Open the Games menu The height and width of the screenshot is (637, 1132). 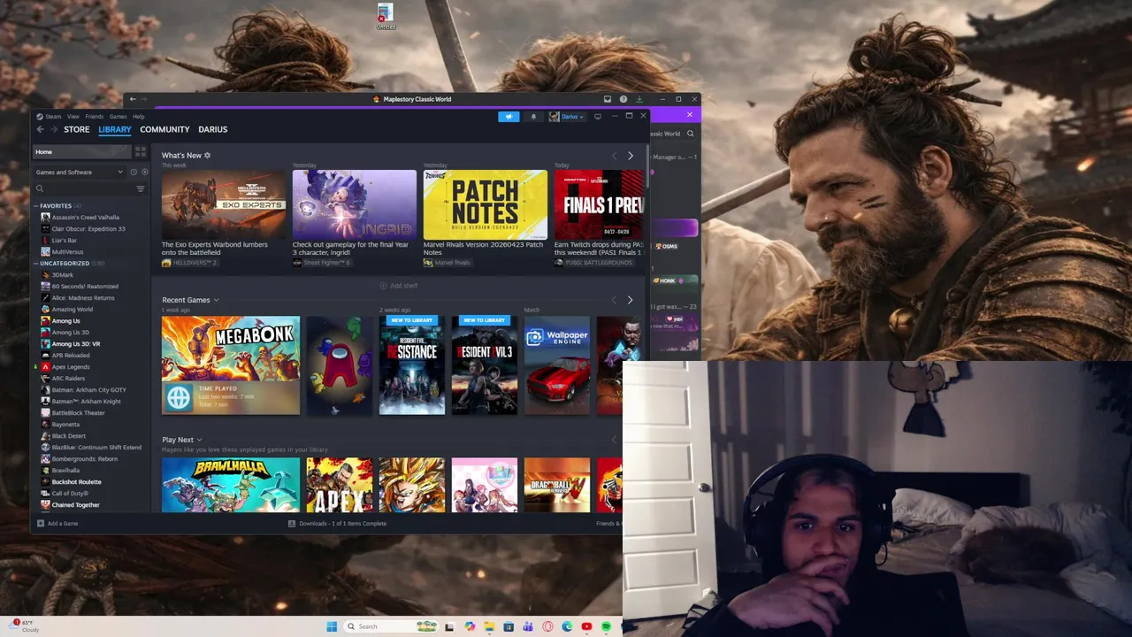click(118, 116)
